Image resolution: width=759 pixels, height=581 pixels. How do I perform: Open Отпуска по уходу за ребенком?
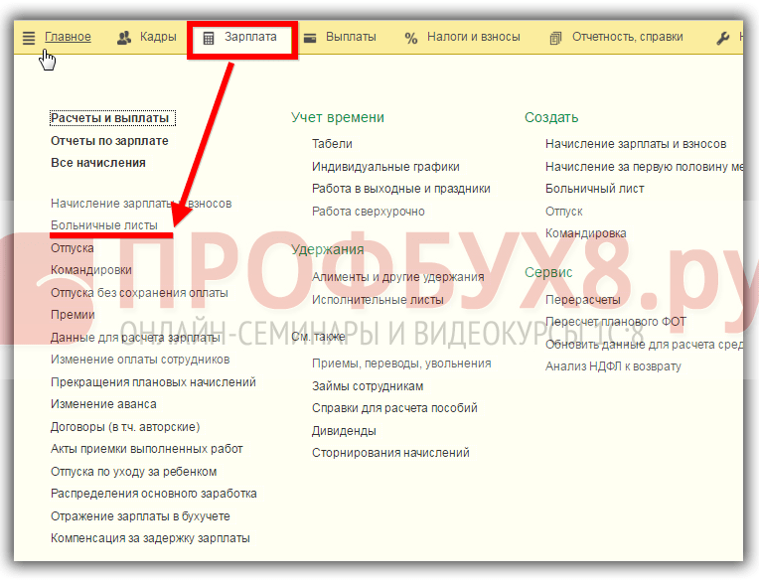(133, 472)
